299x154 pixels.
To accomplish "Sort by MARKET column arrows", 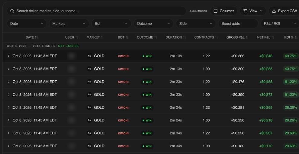I will (x=102, y=37).
